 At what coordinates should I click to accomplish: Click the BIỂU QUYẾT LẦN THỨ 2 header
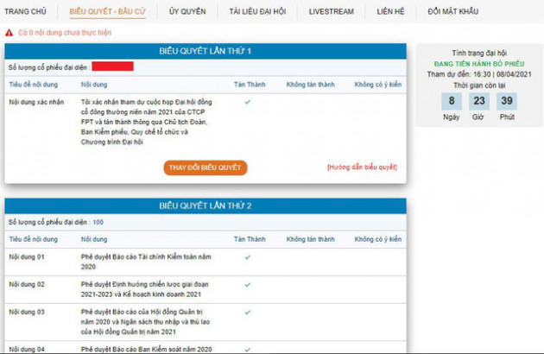(206, 206)
